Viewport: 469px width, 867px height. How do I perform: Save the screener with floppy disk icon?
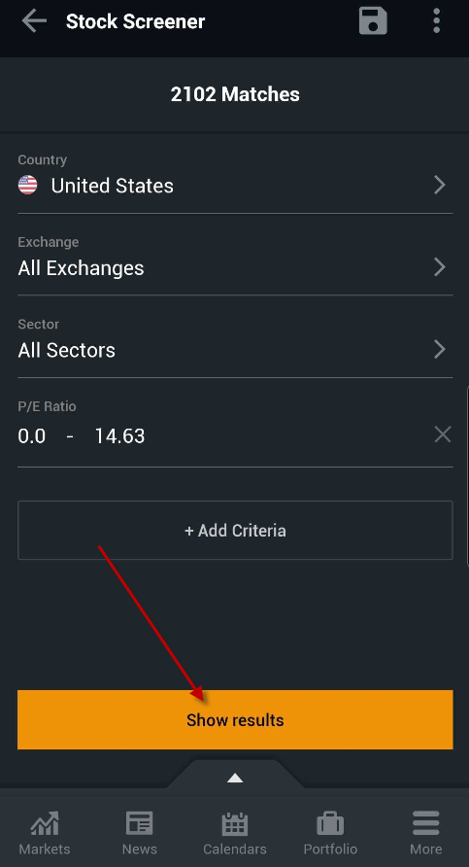click(x=373, y=21)
